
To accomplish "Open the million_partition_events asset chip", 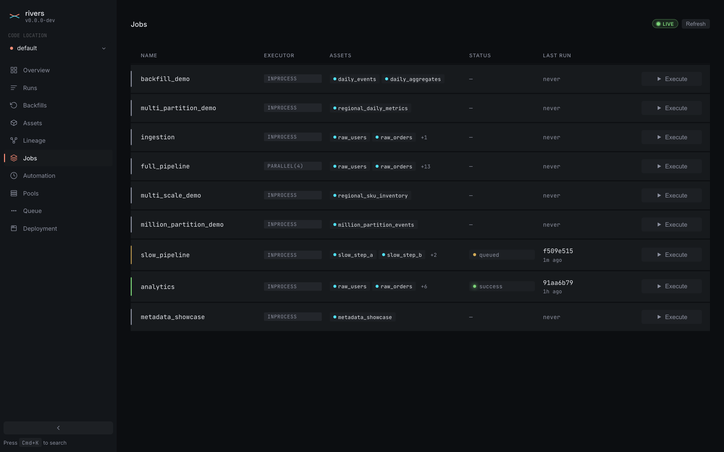I will click(x=373, y=225).
